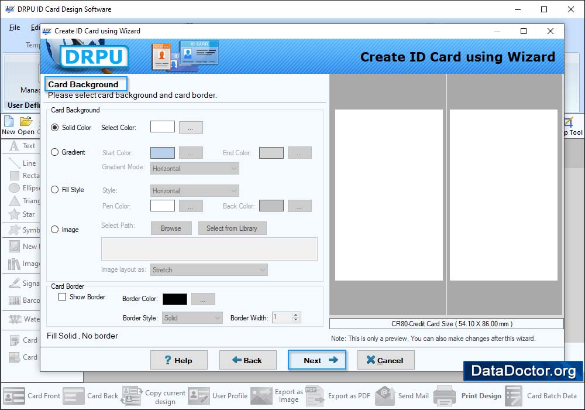Choose the Rectangle shape tool
Screen dimensions: 585x410
tap(24, 176)
